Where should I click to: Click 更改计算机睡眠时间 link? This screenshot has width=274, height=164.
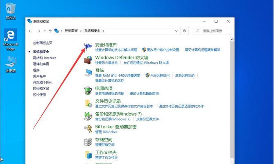144,93
